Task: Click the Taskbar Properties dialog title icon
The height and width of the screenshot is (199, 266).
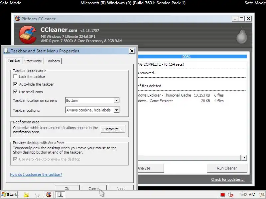Action: pos(7,51)
